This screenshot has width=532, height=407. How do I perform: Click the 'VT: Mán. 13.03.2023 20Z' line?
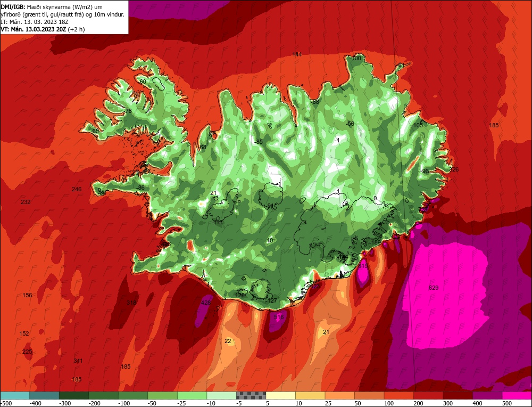[x=43, y=29]
